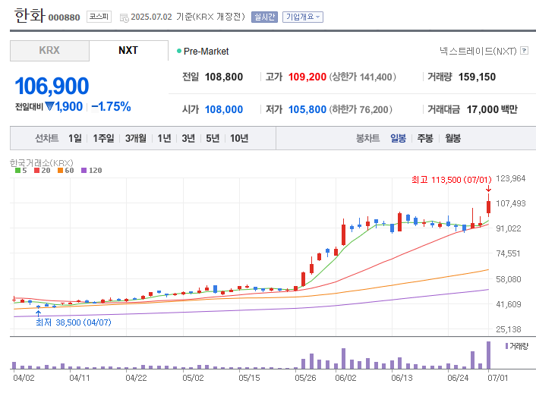Click the 07/01 date axis label

click(498, 378)
